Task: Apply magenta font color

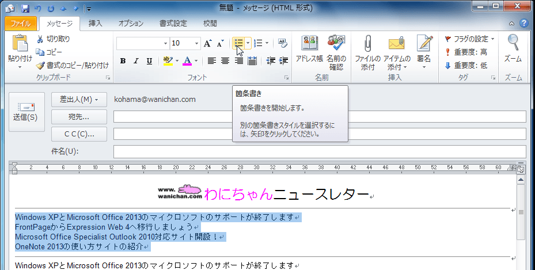Action: [187, 61]
